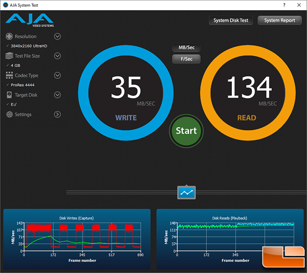Switch units to F/Sec

click(x=187, y=59)
